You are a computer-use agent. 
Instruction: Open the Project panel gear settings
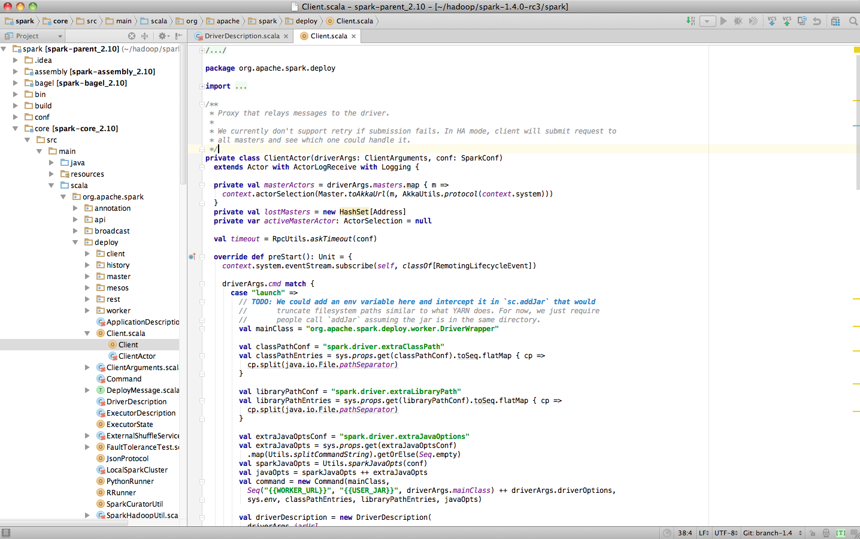pyautogui.click(x=162, y=36)
